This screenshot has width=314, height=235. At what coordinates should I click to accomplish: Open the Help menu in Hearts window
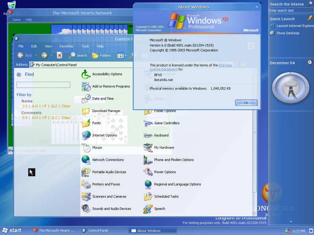(29, 20)
